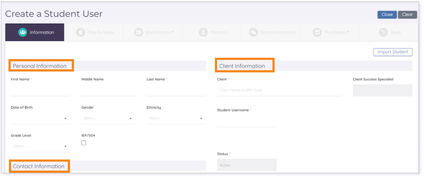424x179 pixels.
Task: Open the Date of Birth dropdown
Action: point(41,118)
